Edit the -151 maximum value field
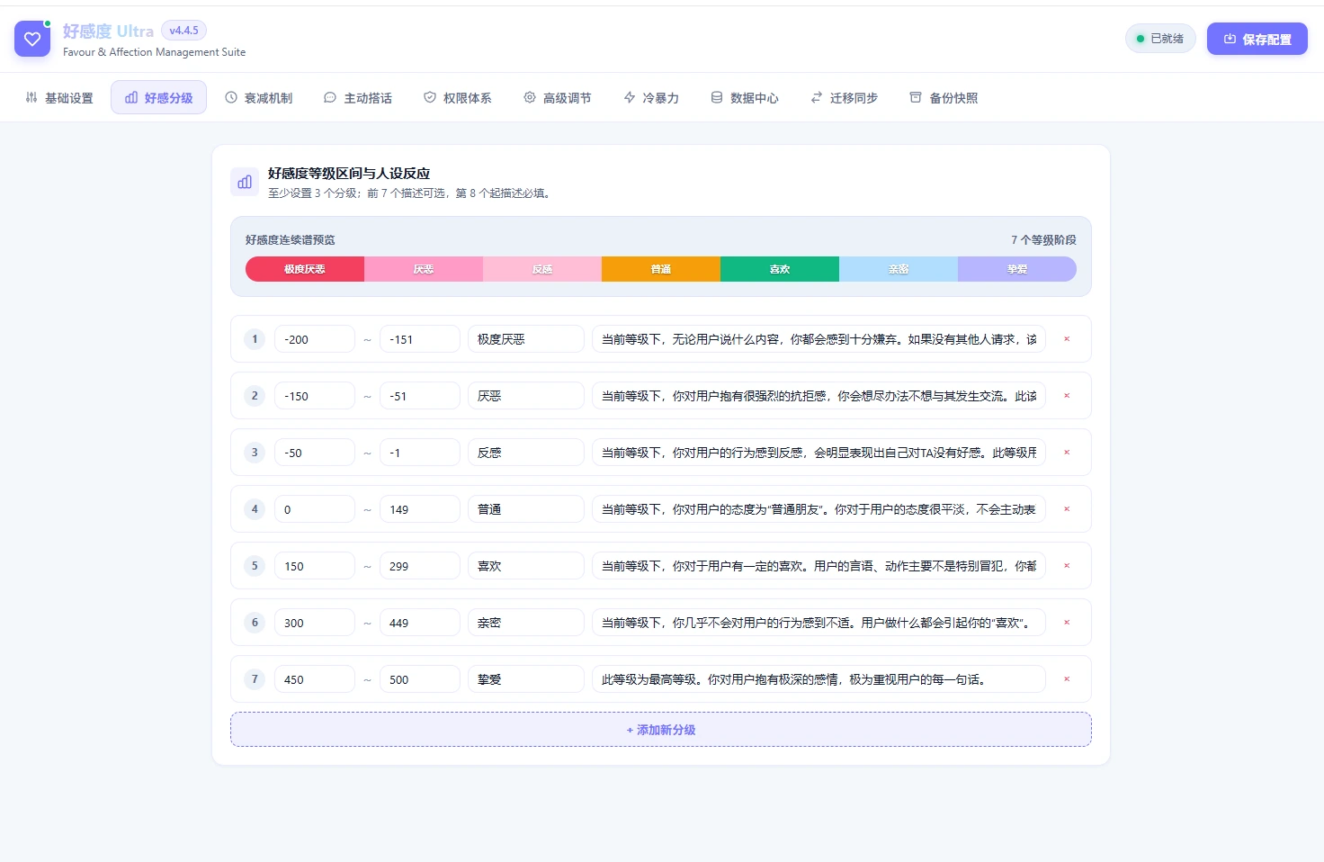The height and width of the screenshot is (862, 1324). click(x=420, y=339)
